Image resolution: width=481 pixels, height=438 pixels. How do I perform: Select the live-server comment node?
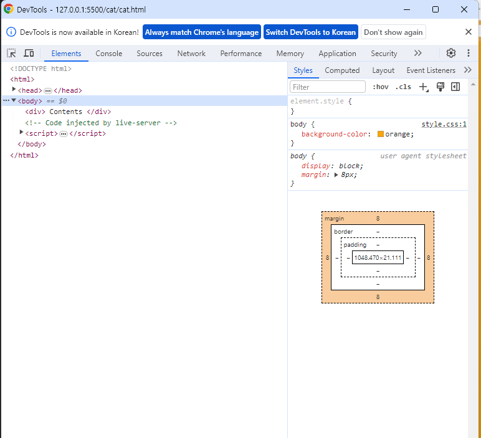pyautogui.click(x=101, y=123)
